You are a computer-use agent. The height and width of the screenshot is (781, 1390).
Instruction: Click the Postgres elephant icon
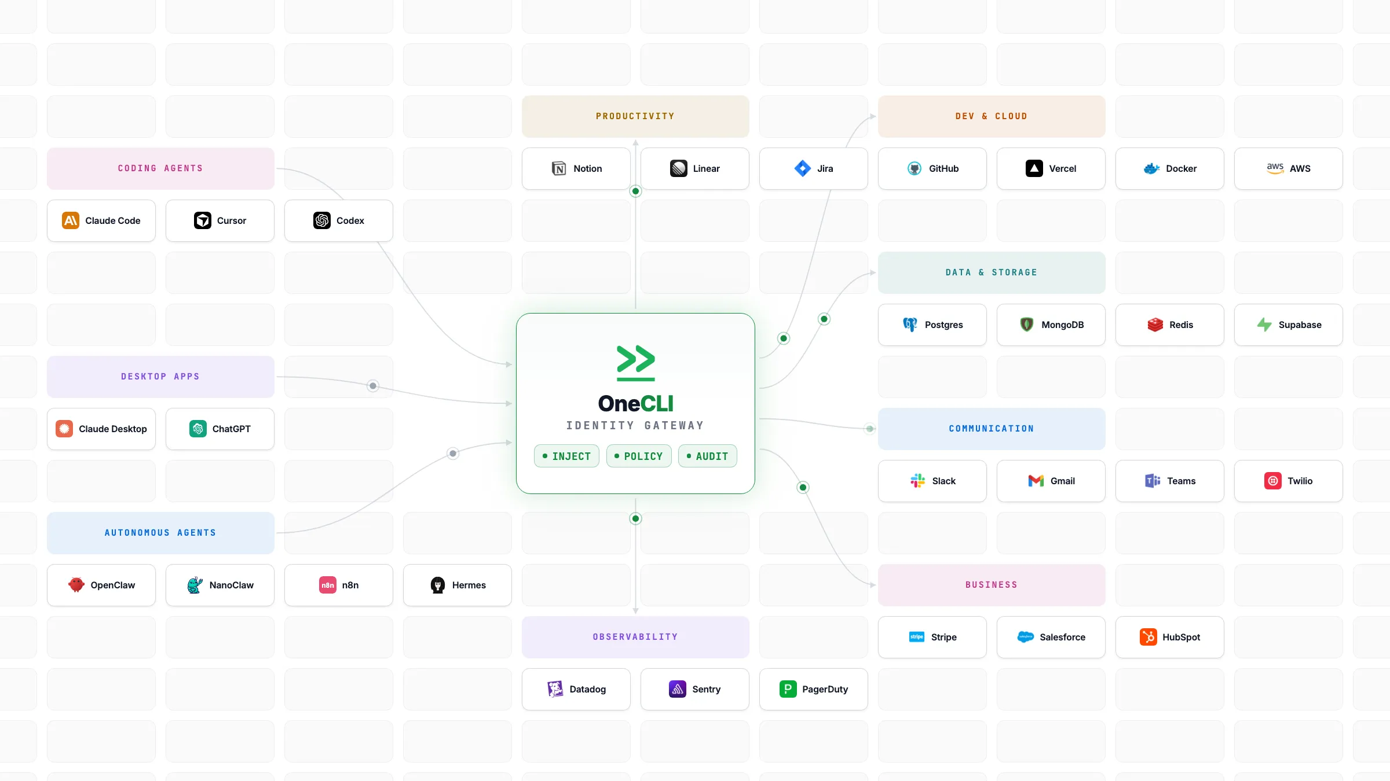910,325
